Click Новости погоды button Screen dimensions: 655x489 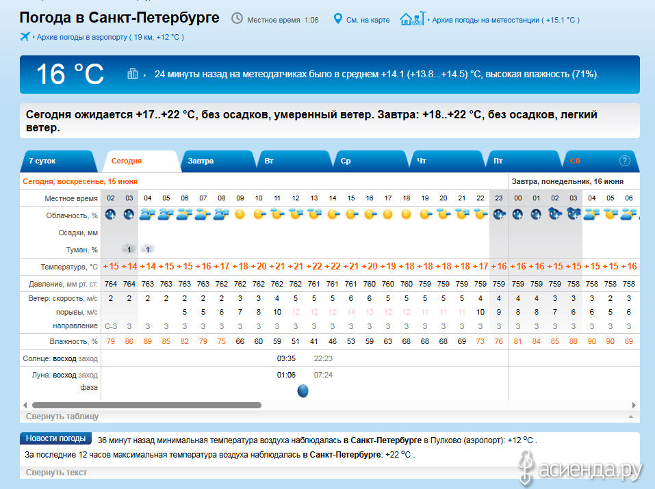55,438
